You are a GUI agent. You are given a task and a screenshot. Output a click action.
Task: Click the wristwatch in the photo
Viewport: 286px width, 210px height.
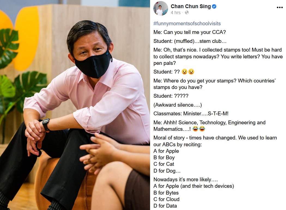click(x=46, y=124)
